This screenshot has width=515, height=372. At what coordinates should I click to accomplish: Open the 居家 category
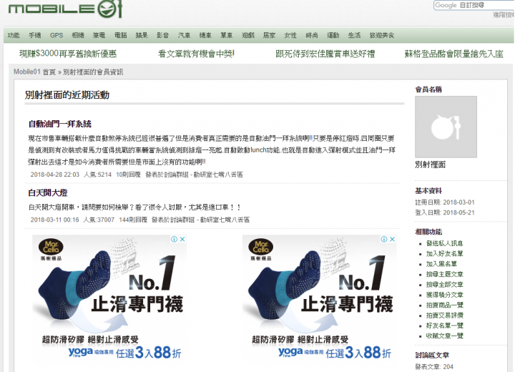tap(269, 35)
